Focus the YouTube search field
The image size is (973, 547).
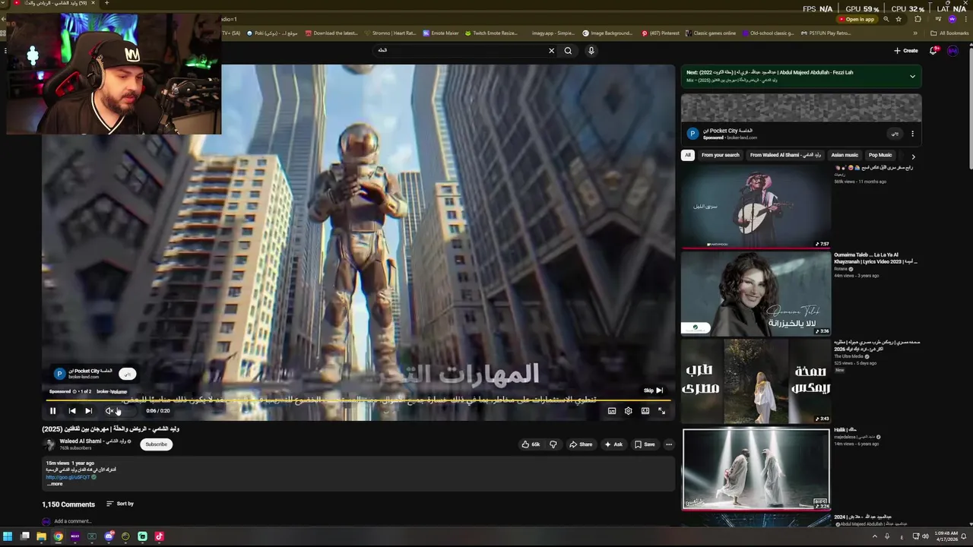[458, 51]
